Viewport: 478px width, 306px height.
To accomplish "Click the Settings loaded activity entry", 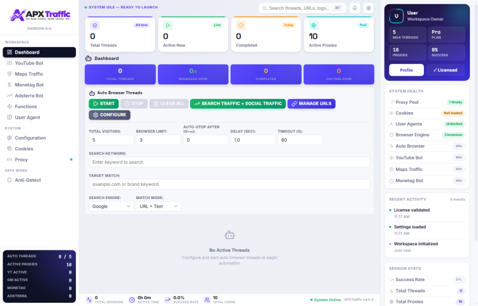I will pos(427,230).
